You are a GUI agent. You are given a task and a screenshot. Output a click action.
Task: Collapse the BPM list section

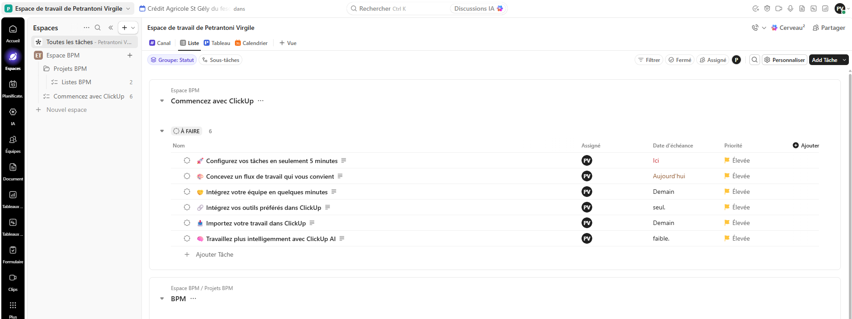(162, 299)
